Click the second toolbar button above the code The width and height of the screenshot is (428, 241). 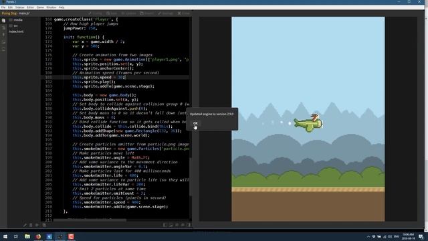[112, 13]
